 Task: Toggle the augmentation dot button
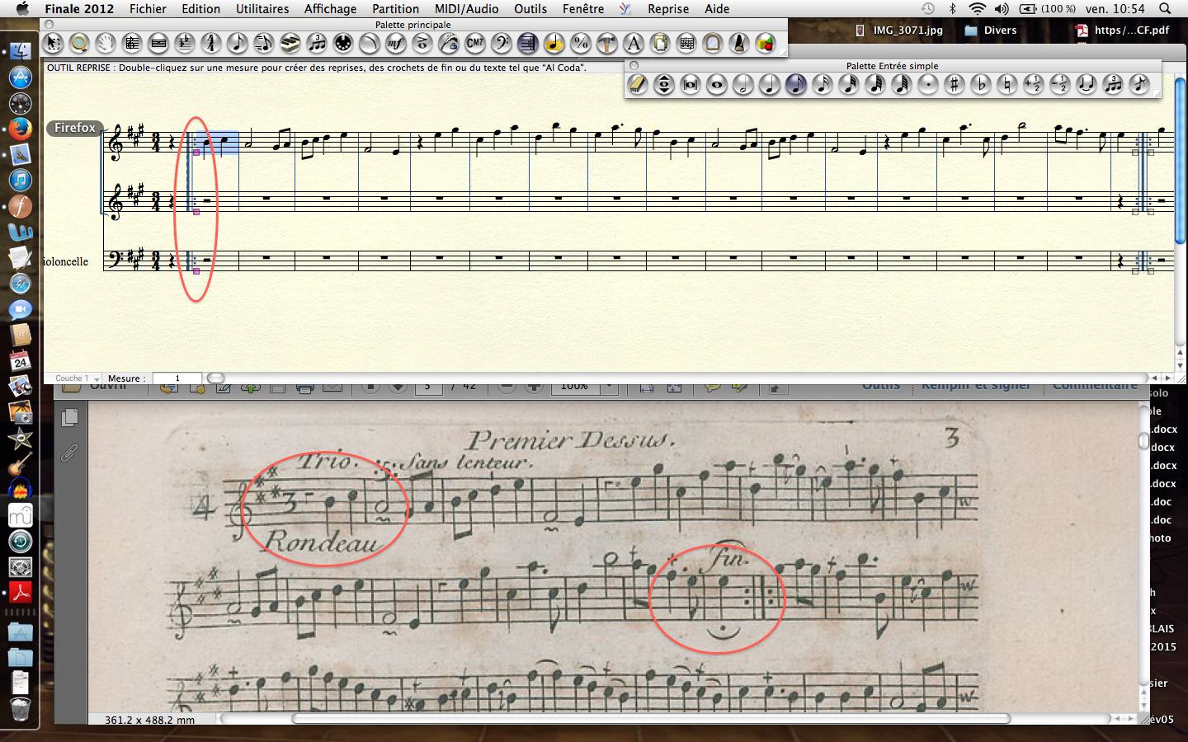(x=928, y=84)
